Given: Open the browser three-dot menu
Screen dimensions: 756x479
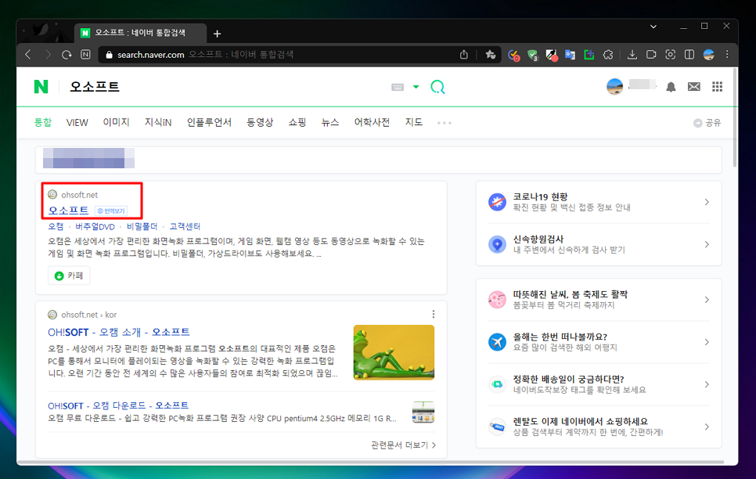Looking at the screenshot, I should [x=727, y=55].
